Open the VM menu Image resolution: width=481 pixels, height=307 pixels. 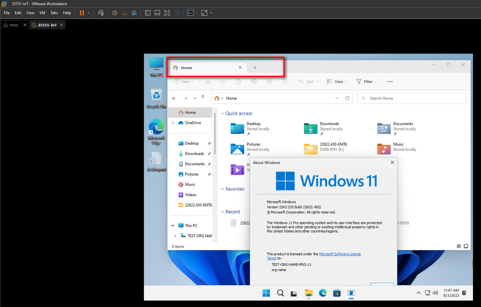point(42,13)
